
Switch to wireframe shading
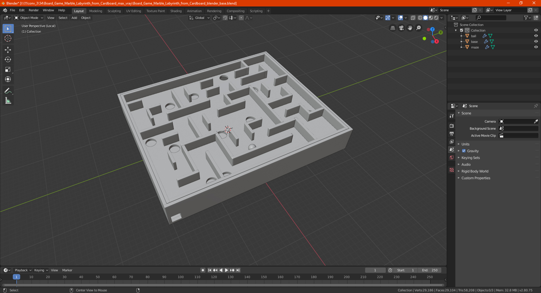click(x=420, y=18)
